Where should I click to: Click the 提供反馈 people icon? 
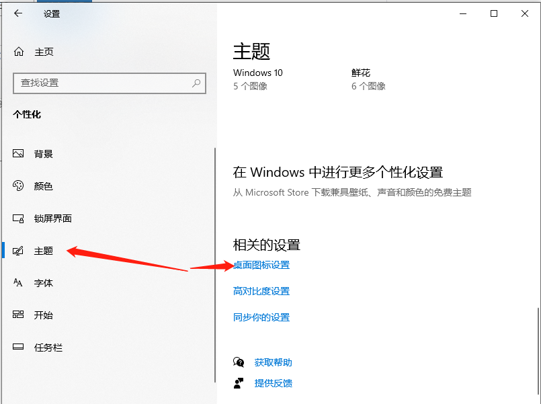[x=239, y=382]
